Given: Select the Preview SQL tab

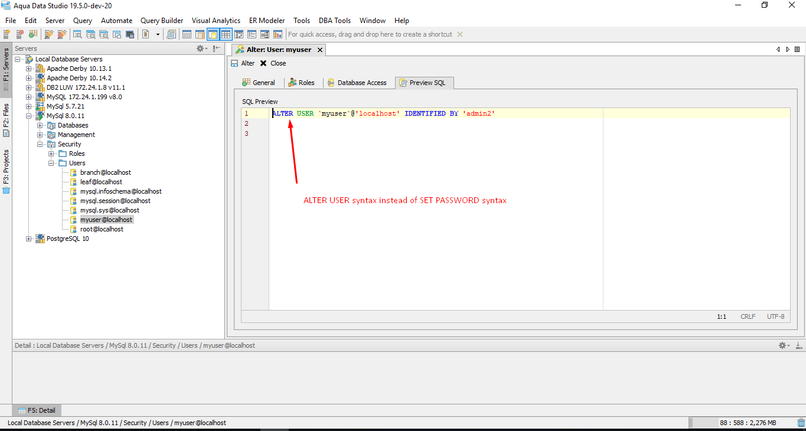Looking at the screenshot, I should click(x=423, y=83).
